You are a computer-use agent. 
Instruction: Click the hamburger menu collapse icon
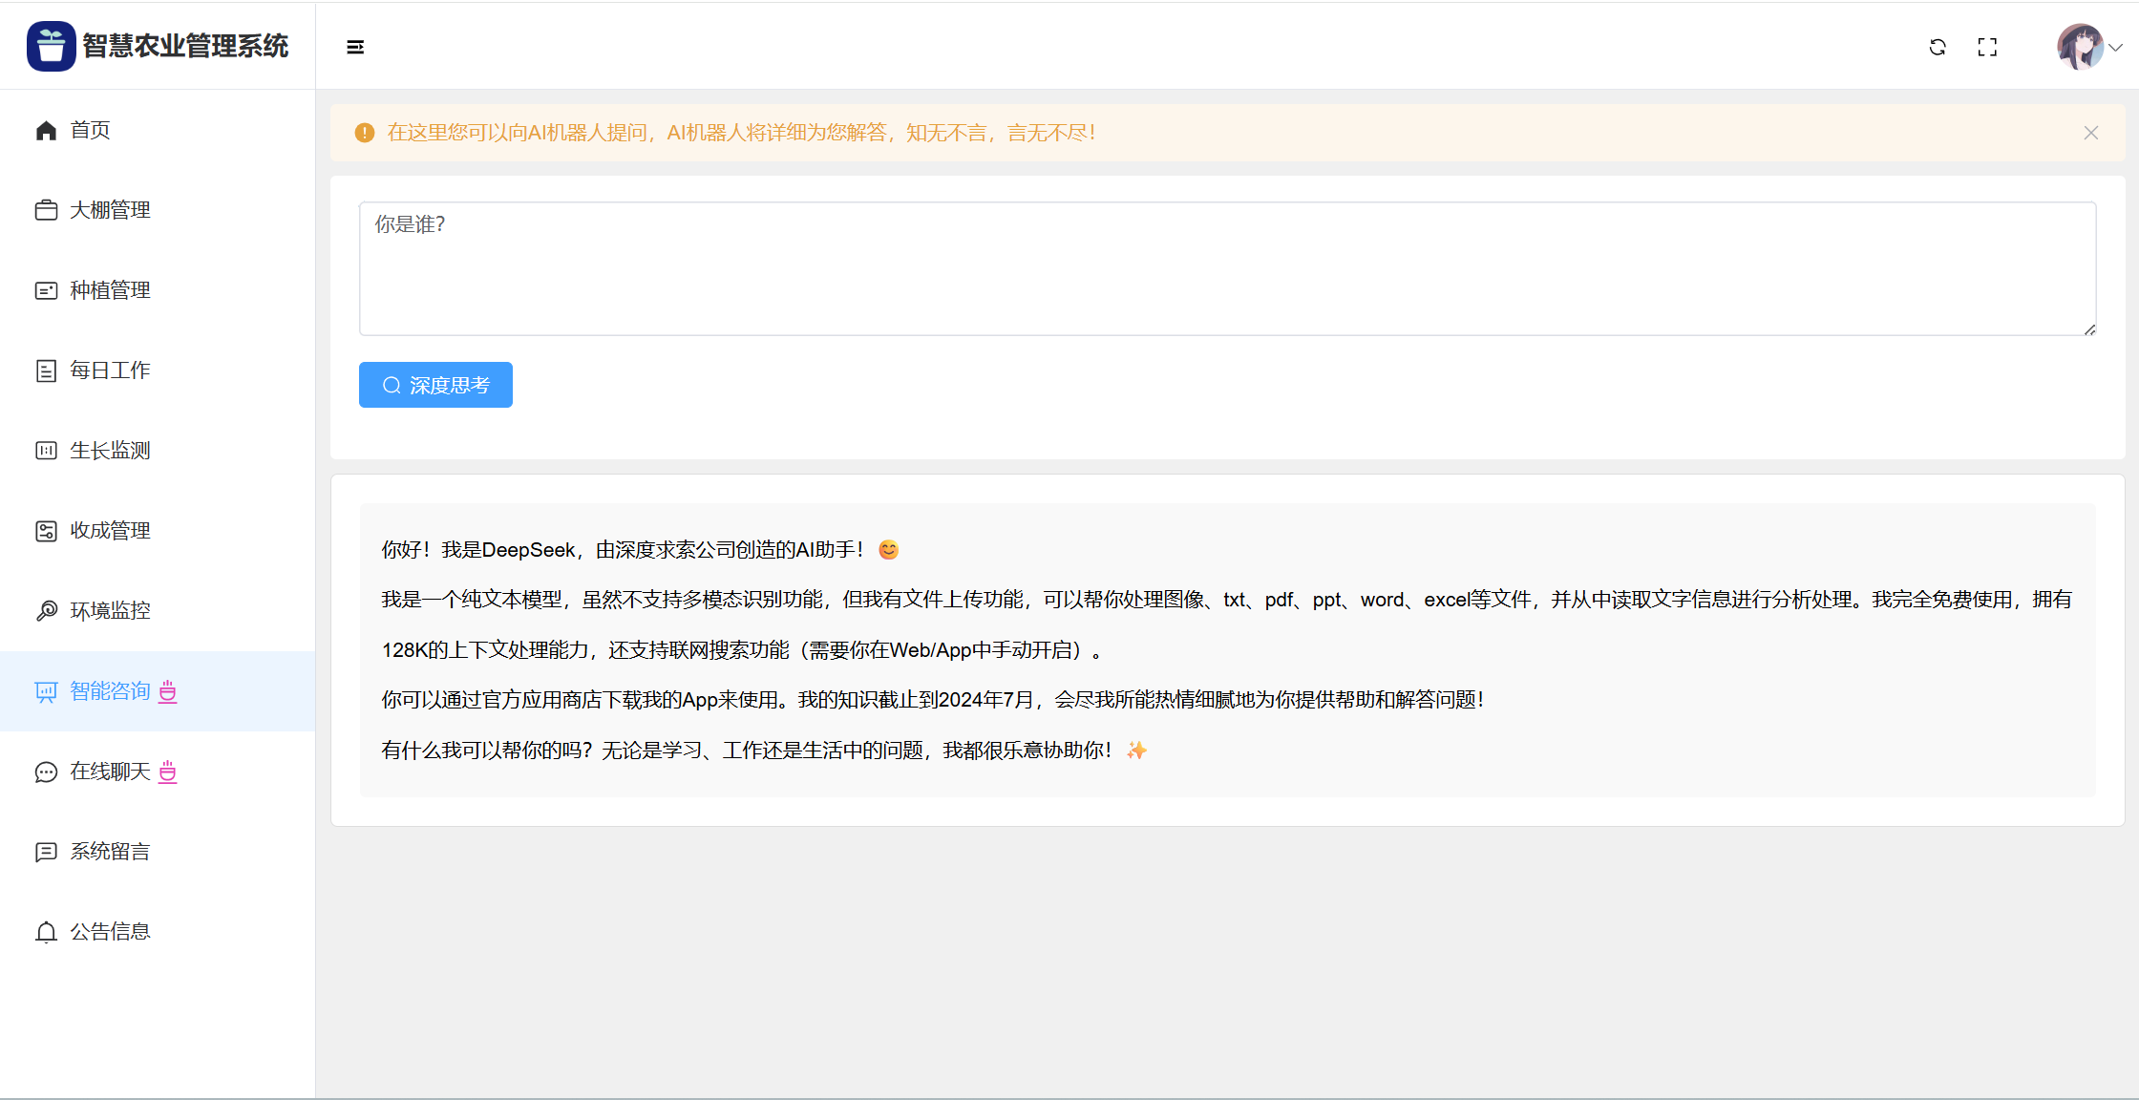pyautogui.click(x=355, y=47)
